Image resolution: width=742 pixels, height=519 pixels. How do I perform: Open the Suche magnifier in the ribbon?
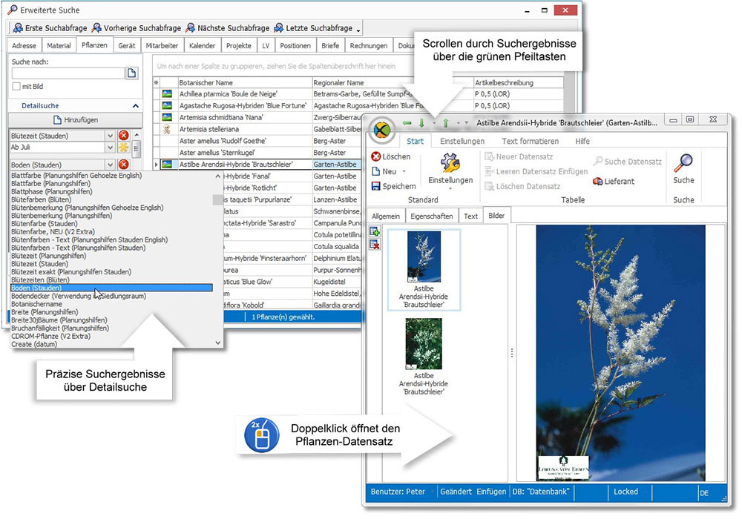[x=683, y=164]
